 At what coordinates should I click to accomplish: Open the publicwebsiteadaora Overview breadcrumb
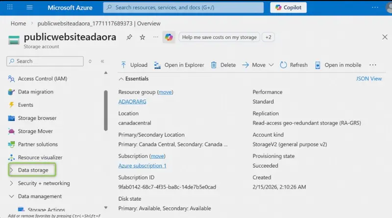point(99,24)
